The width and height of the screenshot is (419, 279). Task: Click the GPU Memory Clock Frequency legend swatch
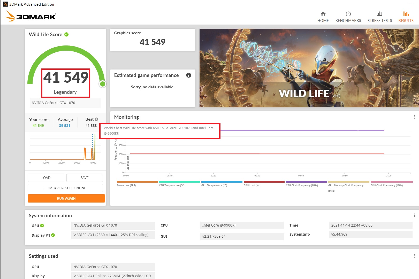(x=349, y=182)
